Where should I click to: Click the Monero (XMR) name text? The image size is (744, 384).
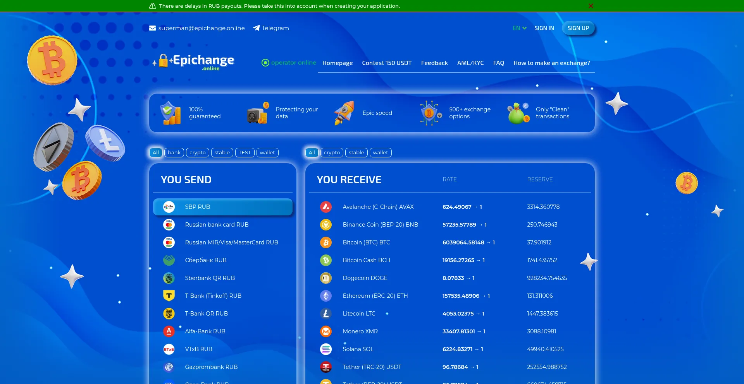tap(360, 331)
